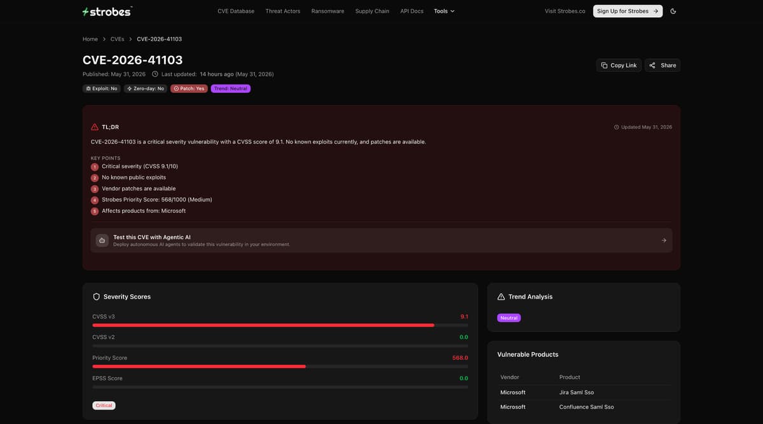763x424 pixels.
Task: Expand the Tools dropdown menu
Action: point(444,11)
